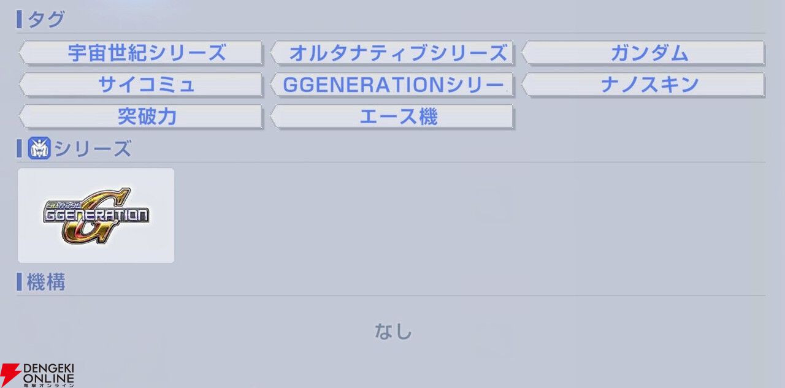785x388 pixels.
Task: Open the GGENERATIONシリー tag
Action: [392, 85]
